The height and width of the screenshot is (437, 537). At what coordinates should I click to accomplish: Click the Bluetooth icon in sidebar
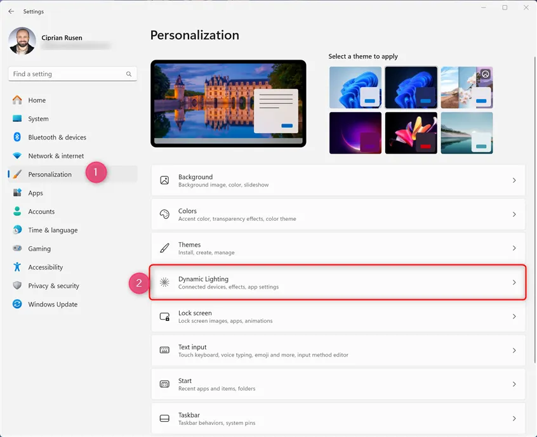pyautogui.click(x=17, y=137)
